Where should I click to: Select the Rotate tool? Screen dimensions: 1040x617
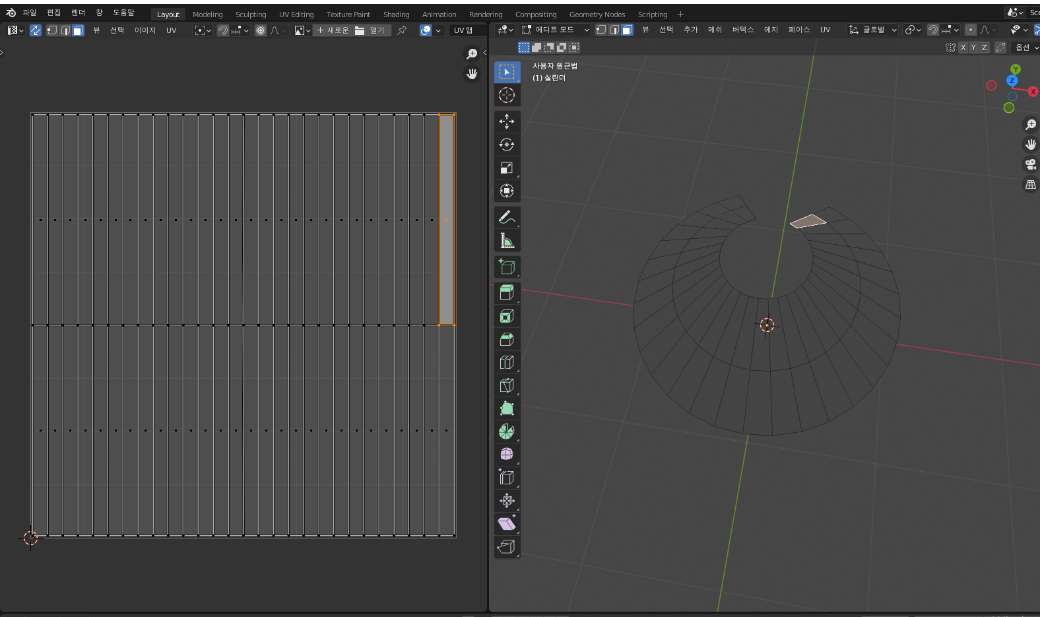(x=507, y=145)
